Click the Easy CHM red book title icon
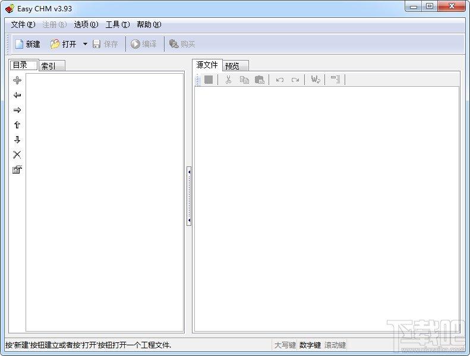 pyautogui.click(x=10, y=9)
